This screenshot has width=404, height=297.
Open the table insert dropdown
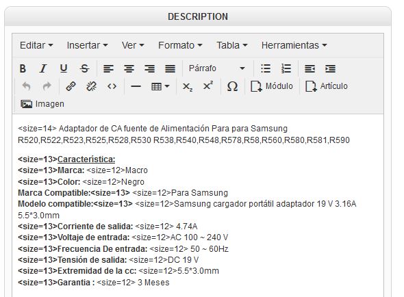pyautogui.click(x=160, y=86)
